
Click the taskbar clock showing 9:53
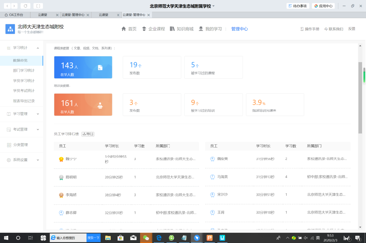point(330,238)
